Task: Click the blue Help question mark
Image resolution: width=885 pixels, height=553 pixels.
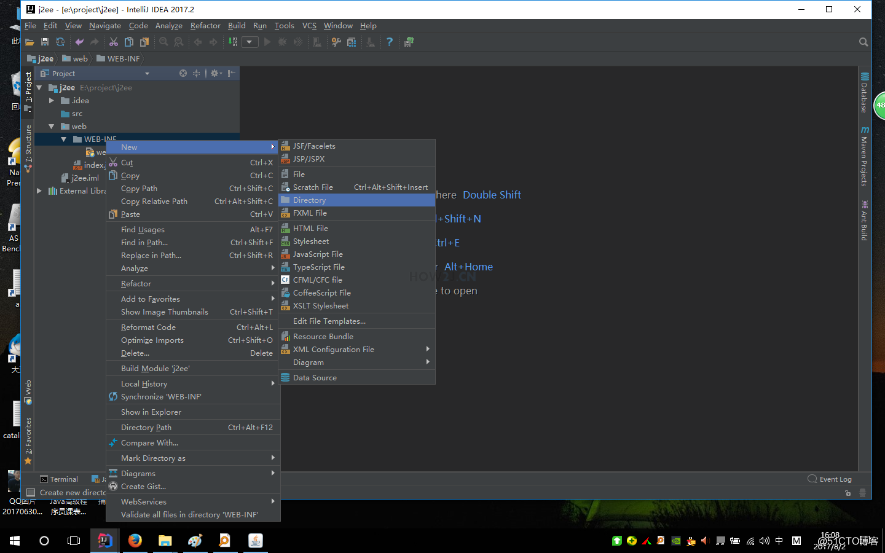Action: pyautogui.click(x=390, y=42)
